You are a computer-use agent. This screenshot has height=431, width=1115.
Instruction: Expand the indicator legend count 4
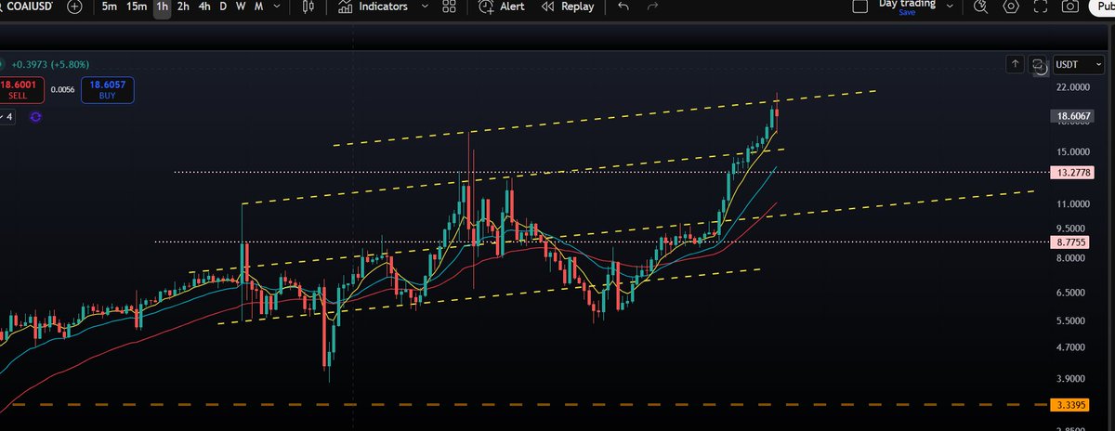8,117
